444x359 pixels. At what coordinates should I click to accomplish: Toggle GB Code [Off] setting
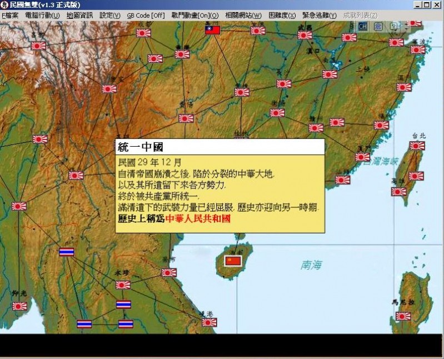(x=146, y=15)
